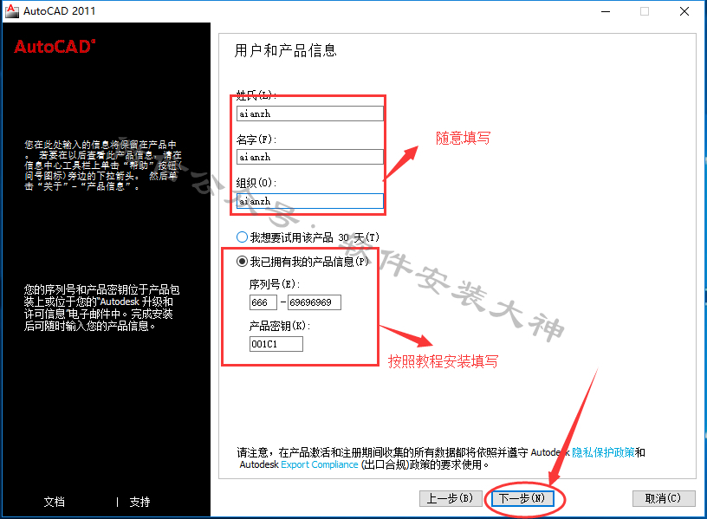Open the privacy policy (隐私保护政策) link
The image size is (707, 519).
[x=603, y=451]
